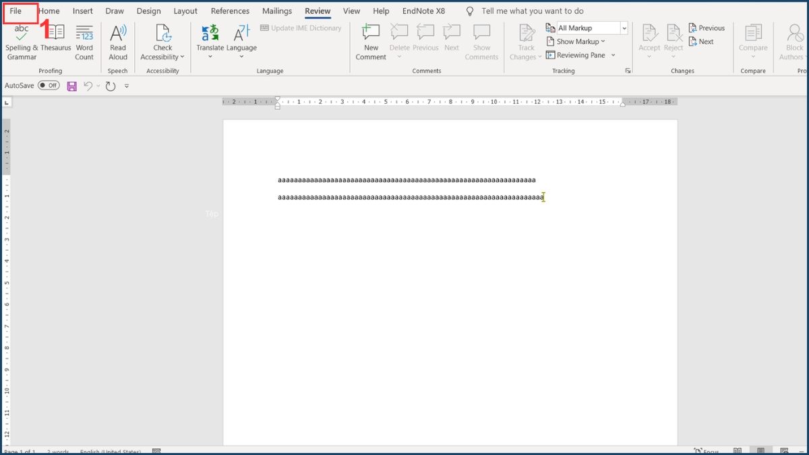Image resolution: width=809 pixels, height=455 pixels.
Task: Open the Translate tool
Action: pos(210,42)
